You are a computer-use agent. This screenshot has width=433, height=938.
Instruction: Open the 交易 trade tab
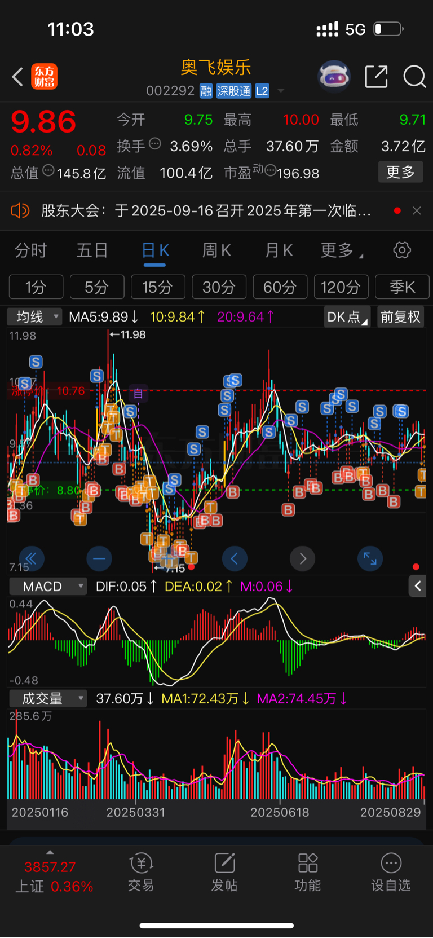pos(141,872)
